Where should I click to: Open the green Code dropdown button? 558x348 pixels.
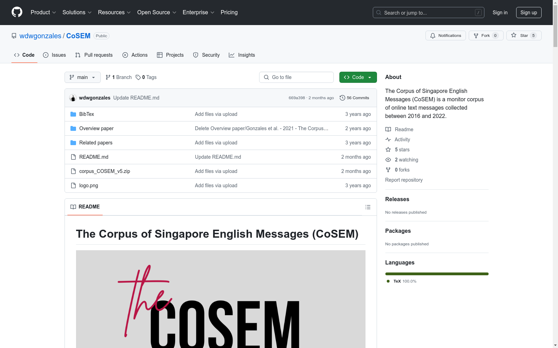358,77
